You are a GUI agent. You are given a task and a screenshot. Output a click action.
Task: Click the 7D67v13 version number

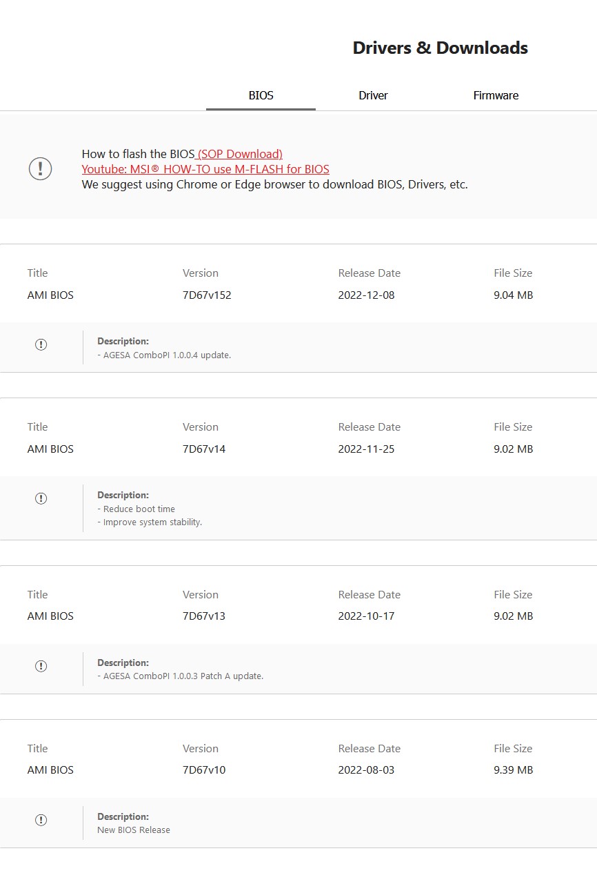click(x=204, y=616)
